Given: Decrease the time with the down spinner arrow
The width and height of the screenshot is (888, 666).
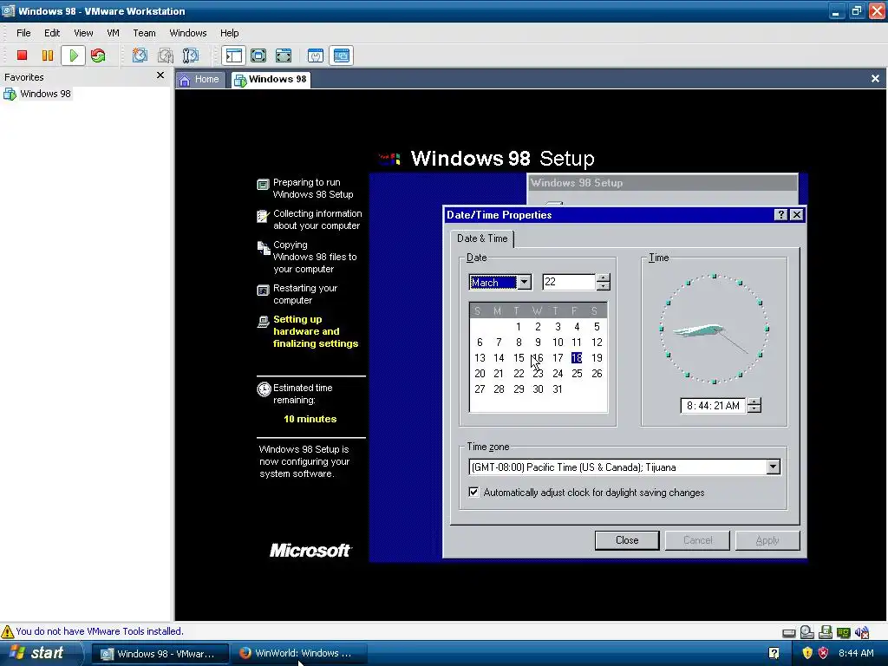Looking at the screenshot, I should [x=754, y=409].
